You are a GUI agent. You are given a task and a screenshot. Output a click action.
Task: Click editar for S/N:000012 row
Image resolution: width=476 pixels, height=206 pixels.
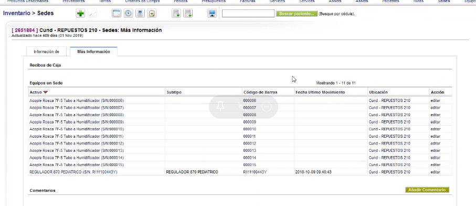pos(435,143)
